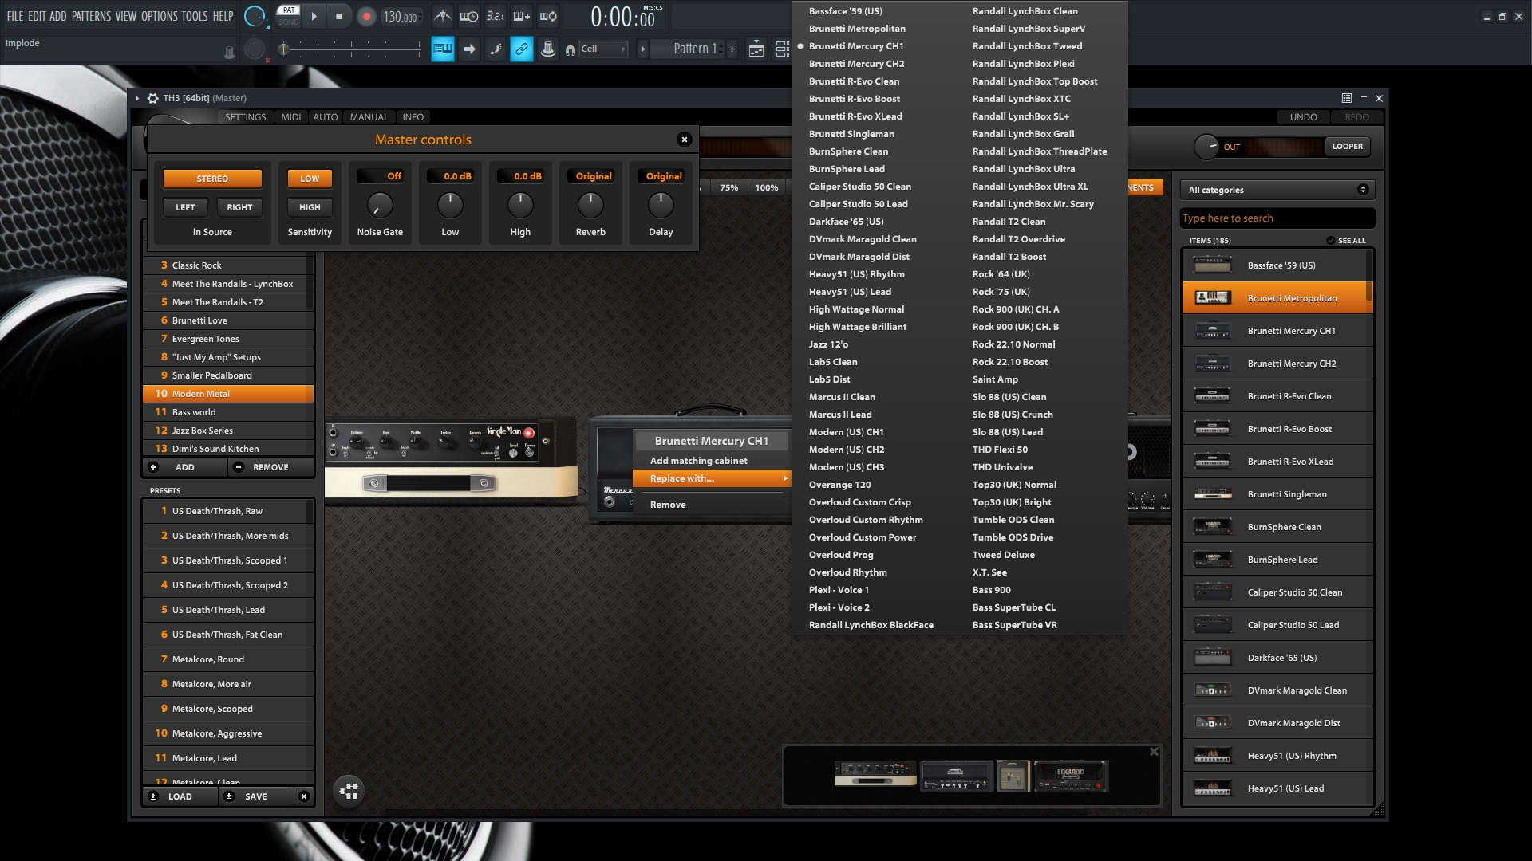Click the headphone snap icon
1532x861 pixels.
(x=570, y=50)
